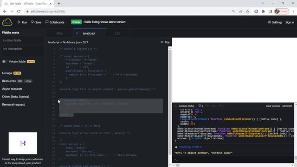Open the Resources section

[x=9, y=81]
